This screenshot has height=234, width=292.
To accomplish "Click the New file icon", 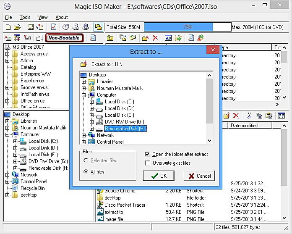I will (8, 27).
